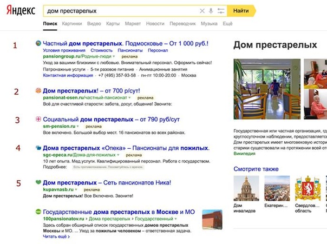Expand 'Читать ещё' on the last result

click(x=56, y=236)
